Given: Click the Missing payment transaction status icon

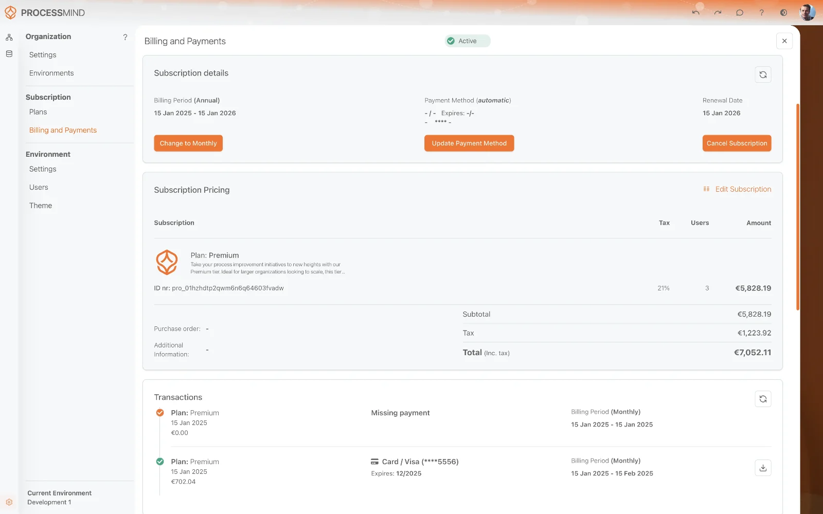Looking at the screenshot, I should [160, 413].
